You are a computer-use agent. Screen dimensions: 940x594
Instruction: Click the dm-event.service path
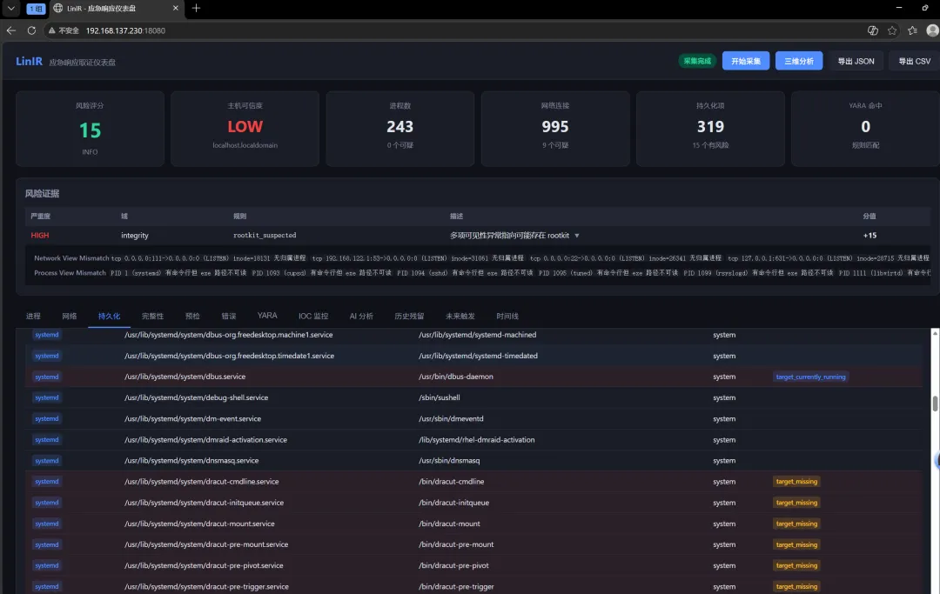(192, 418)
